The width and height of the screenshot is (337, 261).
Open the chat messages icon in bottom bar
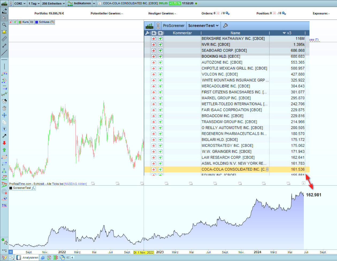pos(43,258)
